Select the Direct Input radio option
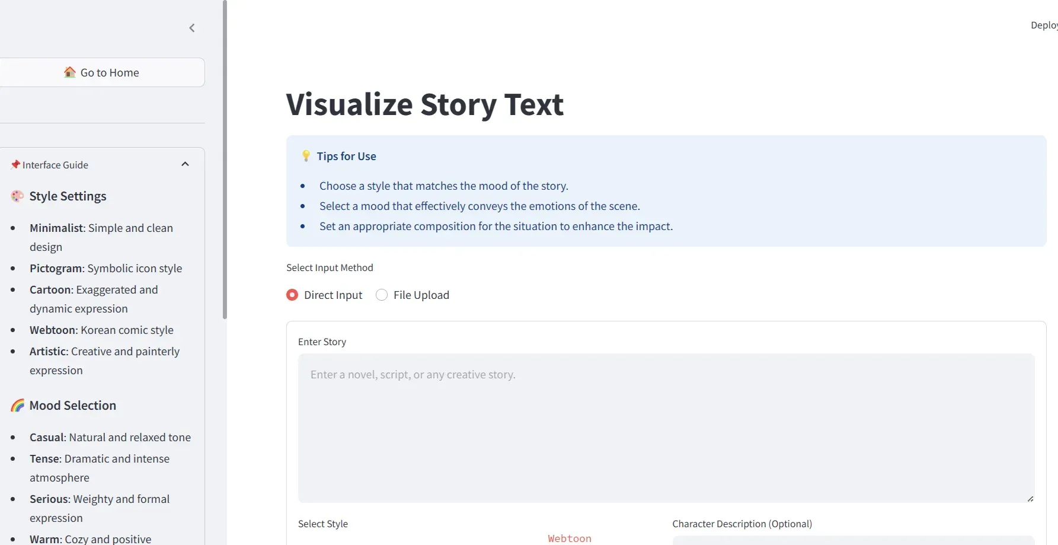The height and width of the screenshot is (545, 1058). 292,295
